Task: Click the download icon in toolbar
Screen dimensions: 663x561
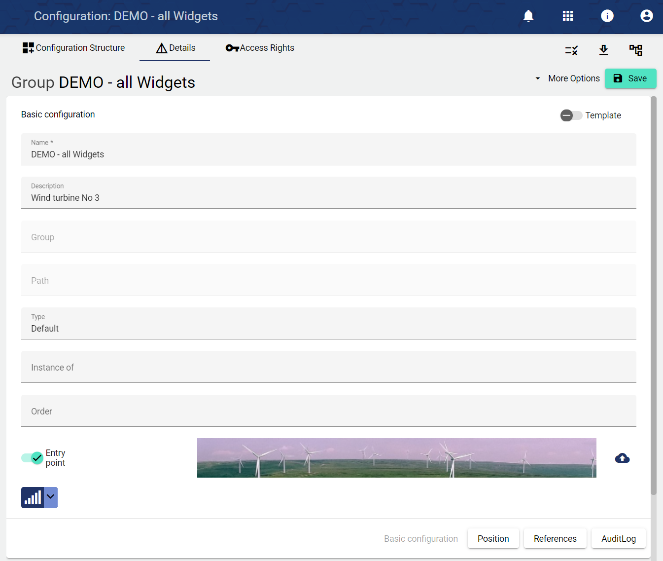Action: pyautogui.click(x=603, y=50)
